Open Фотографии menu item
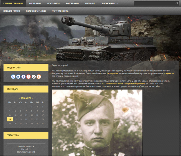 [x=73, y=3]
